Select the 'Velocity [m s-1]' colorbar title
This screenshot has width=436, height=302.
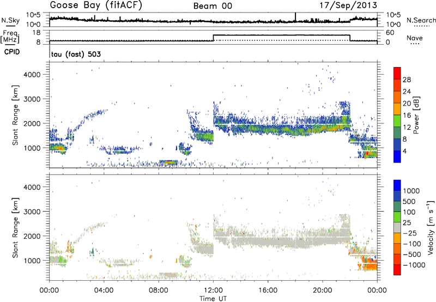pyautogui.click(x=431, y=227)
